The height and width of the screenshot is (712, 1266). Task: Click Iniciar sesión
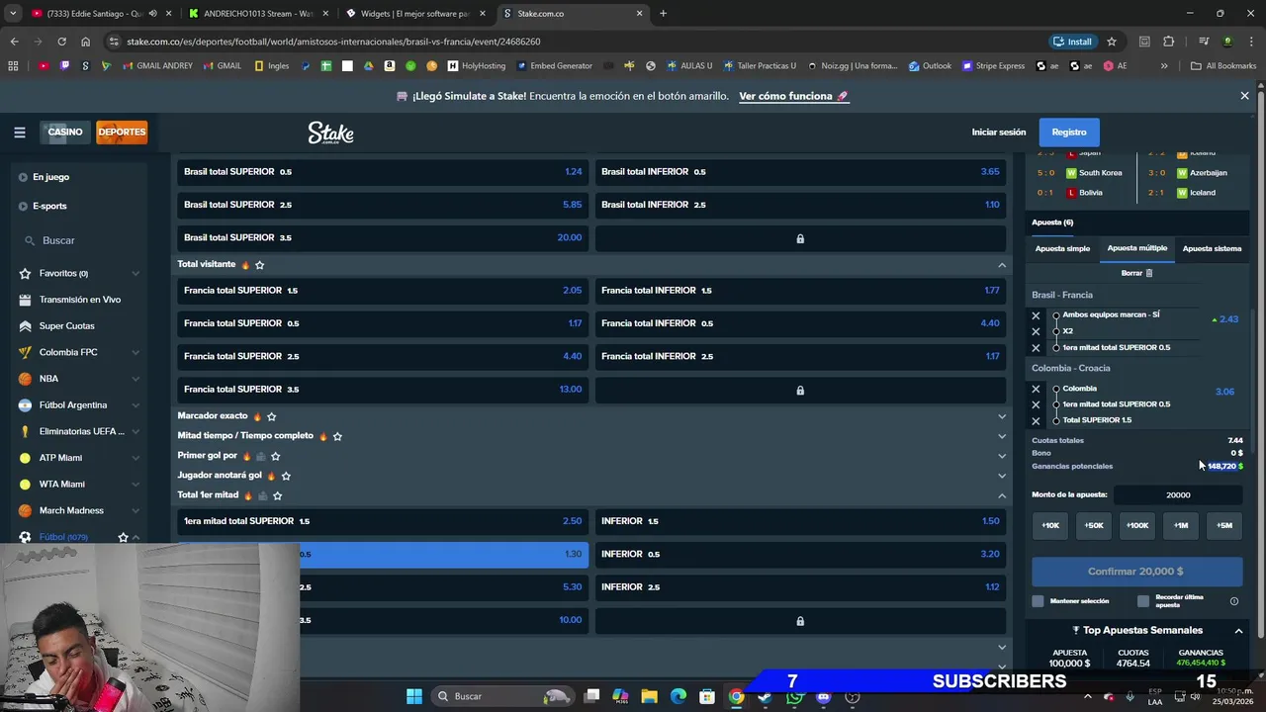point(998,133)
